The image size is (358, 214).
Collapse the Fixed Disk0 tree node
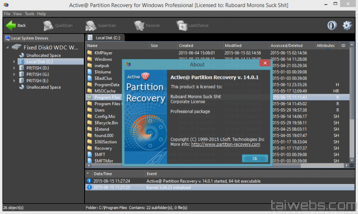tap(7, 47)
